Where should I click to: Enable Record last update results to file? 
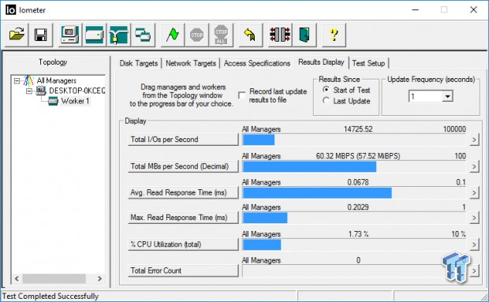pos(241,95)
